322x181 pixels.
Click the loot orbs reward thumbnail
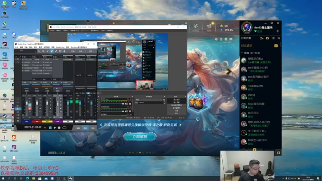click(x=198, y=102)
